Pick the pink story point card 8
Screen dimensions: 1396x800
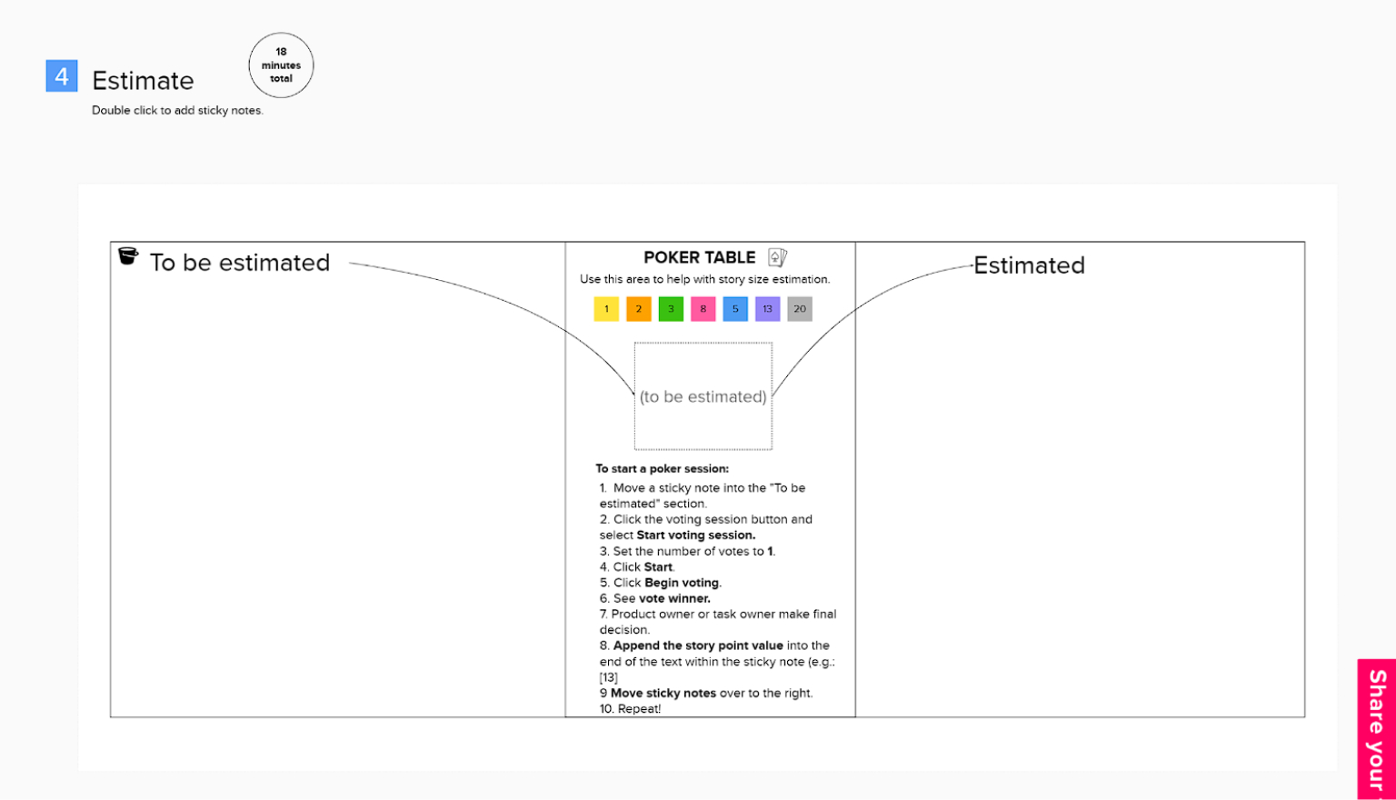(x=703, y=309)
